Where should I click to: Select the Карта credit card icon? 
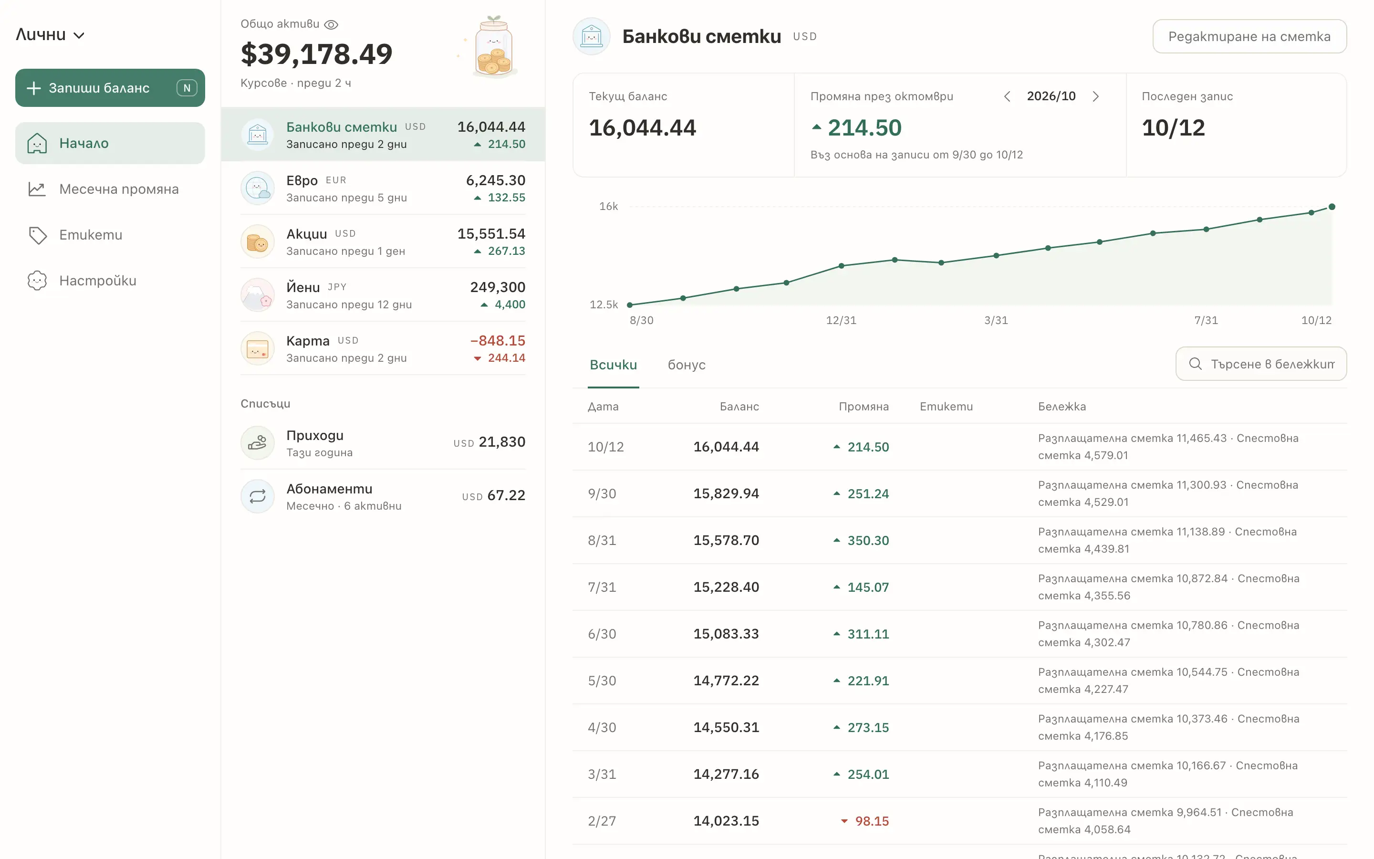click(x=257, y=348)
